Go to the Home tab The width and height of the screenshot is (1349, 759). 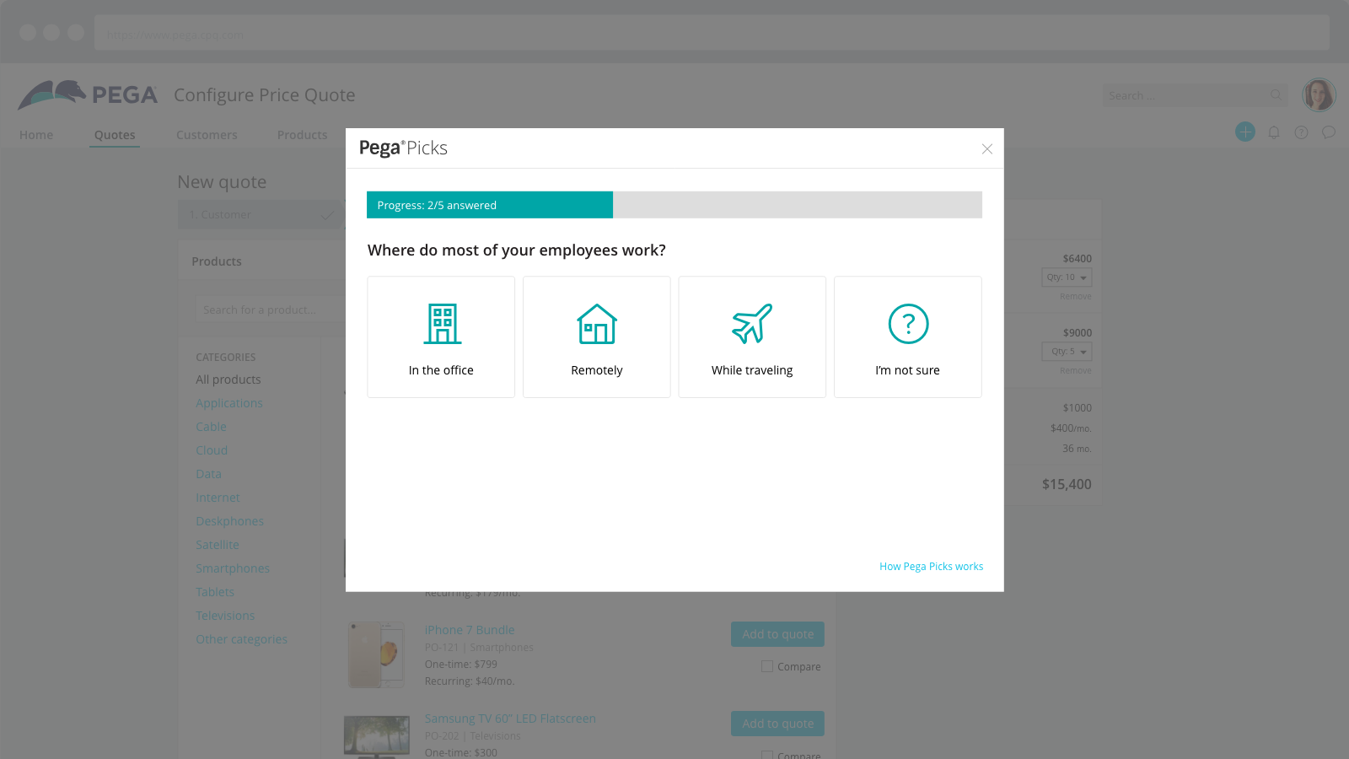36,135
